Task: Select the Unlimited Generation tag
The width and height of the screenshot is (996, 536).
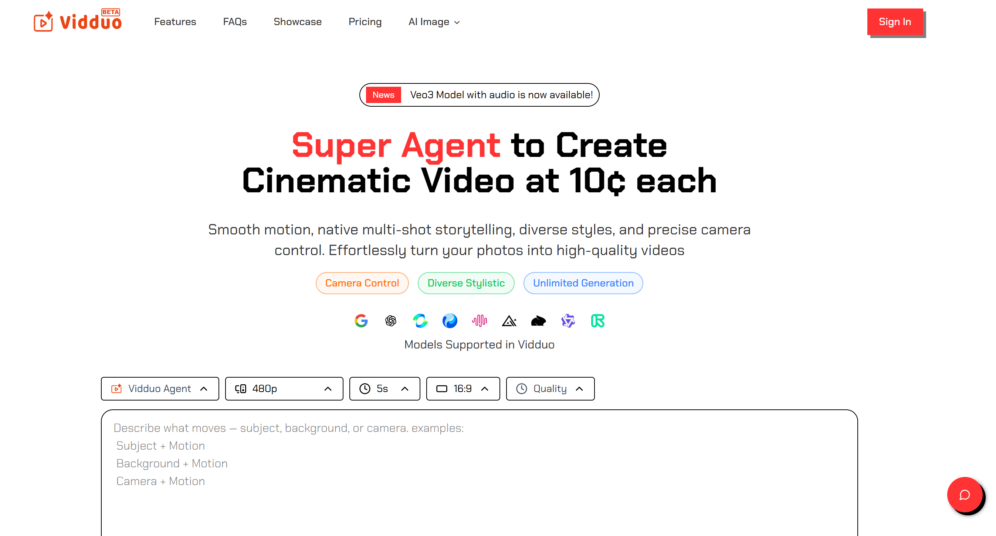Action: click(583, 283)
